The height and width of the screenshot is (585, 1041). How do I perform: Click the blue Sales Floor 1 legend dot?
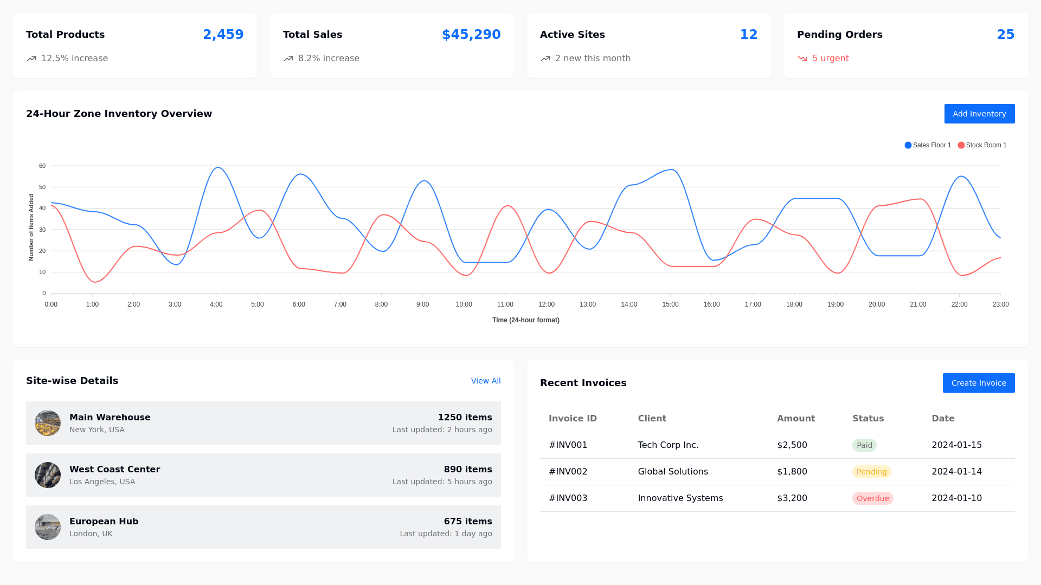[x=908, y=145]
